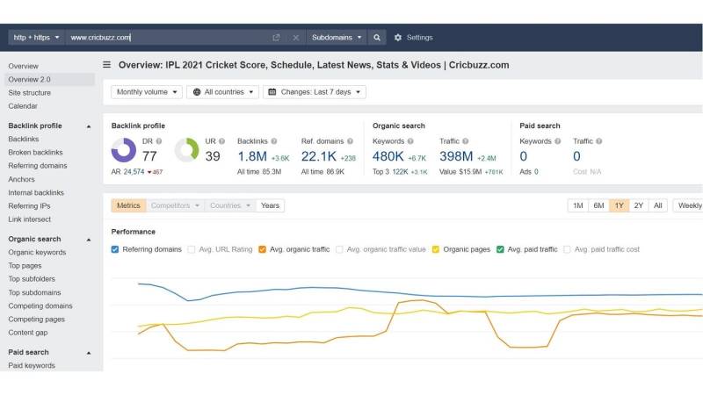
Task: Select the Metrics tab
Action: (x=128, y=205)
